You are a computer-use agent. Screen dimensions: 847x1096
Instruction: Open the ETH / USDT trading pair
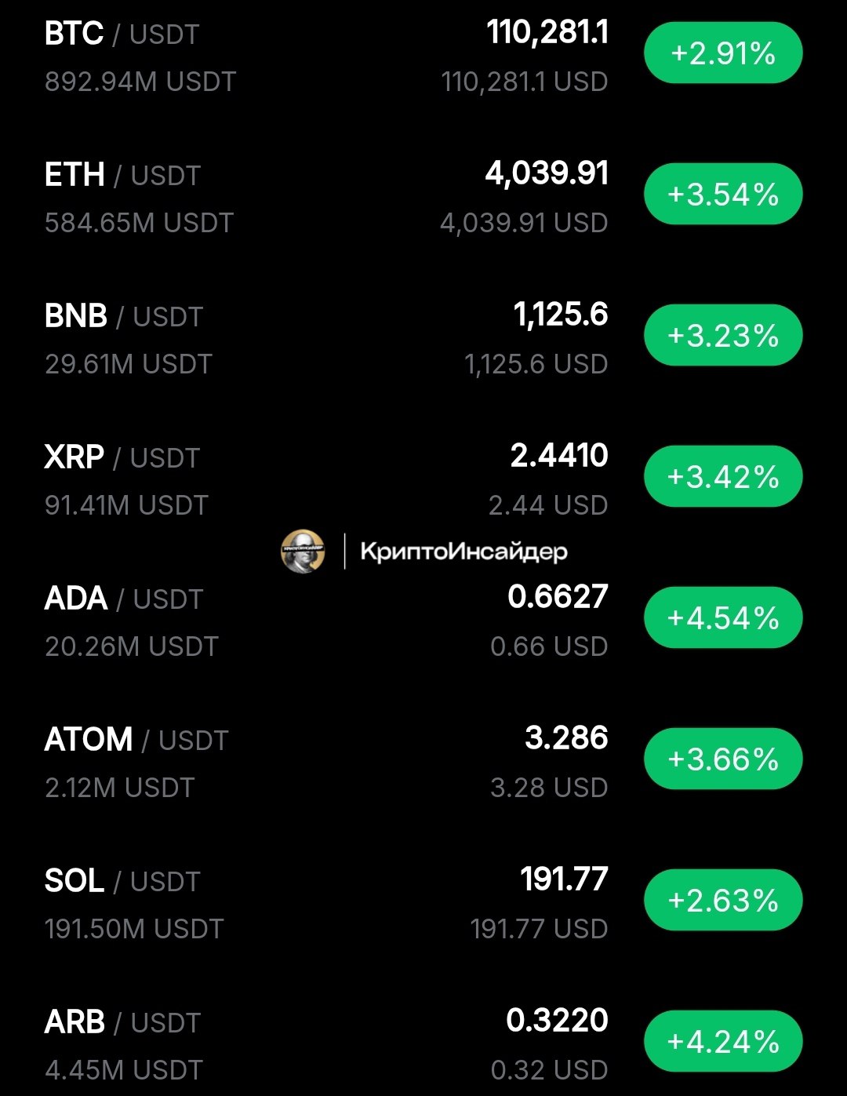[123, 176]
